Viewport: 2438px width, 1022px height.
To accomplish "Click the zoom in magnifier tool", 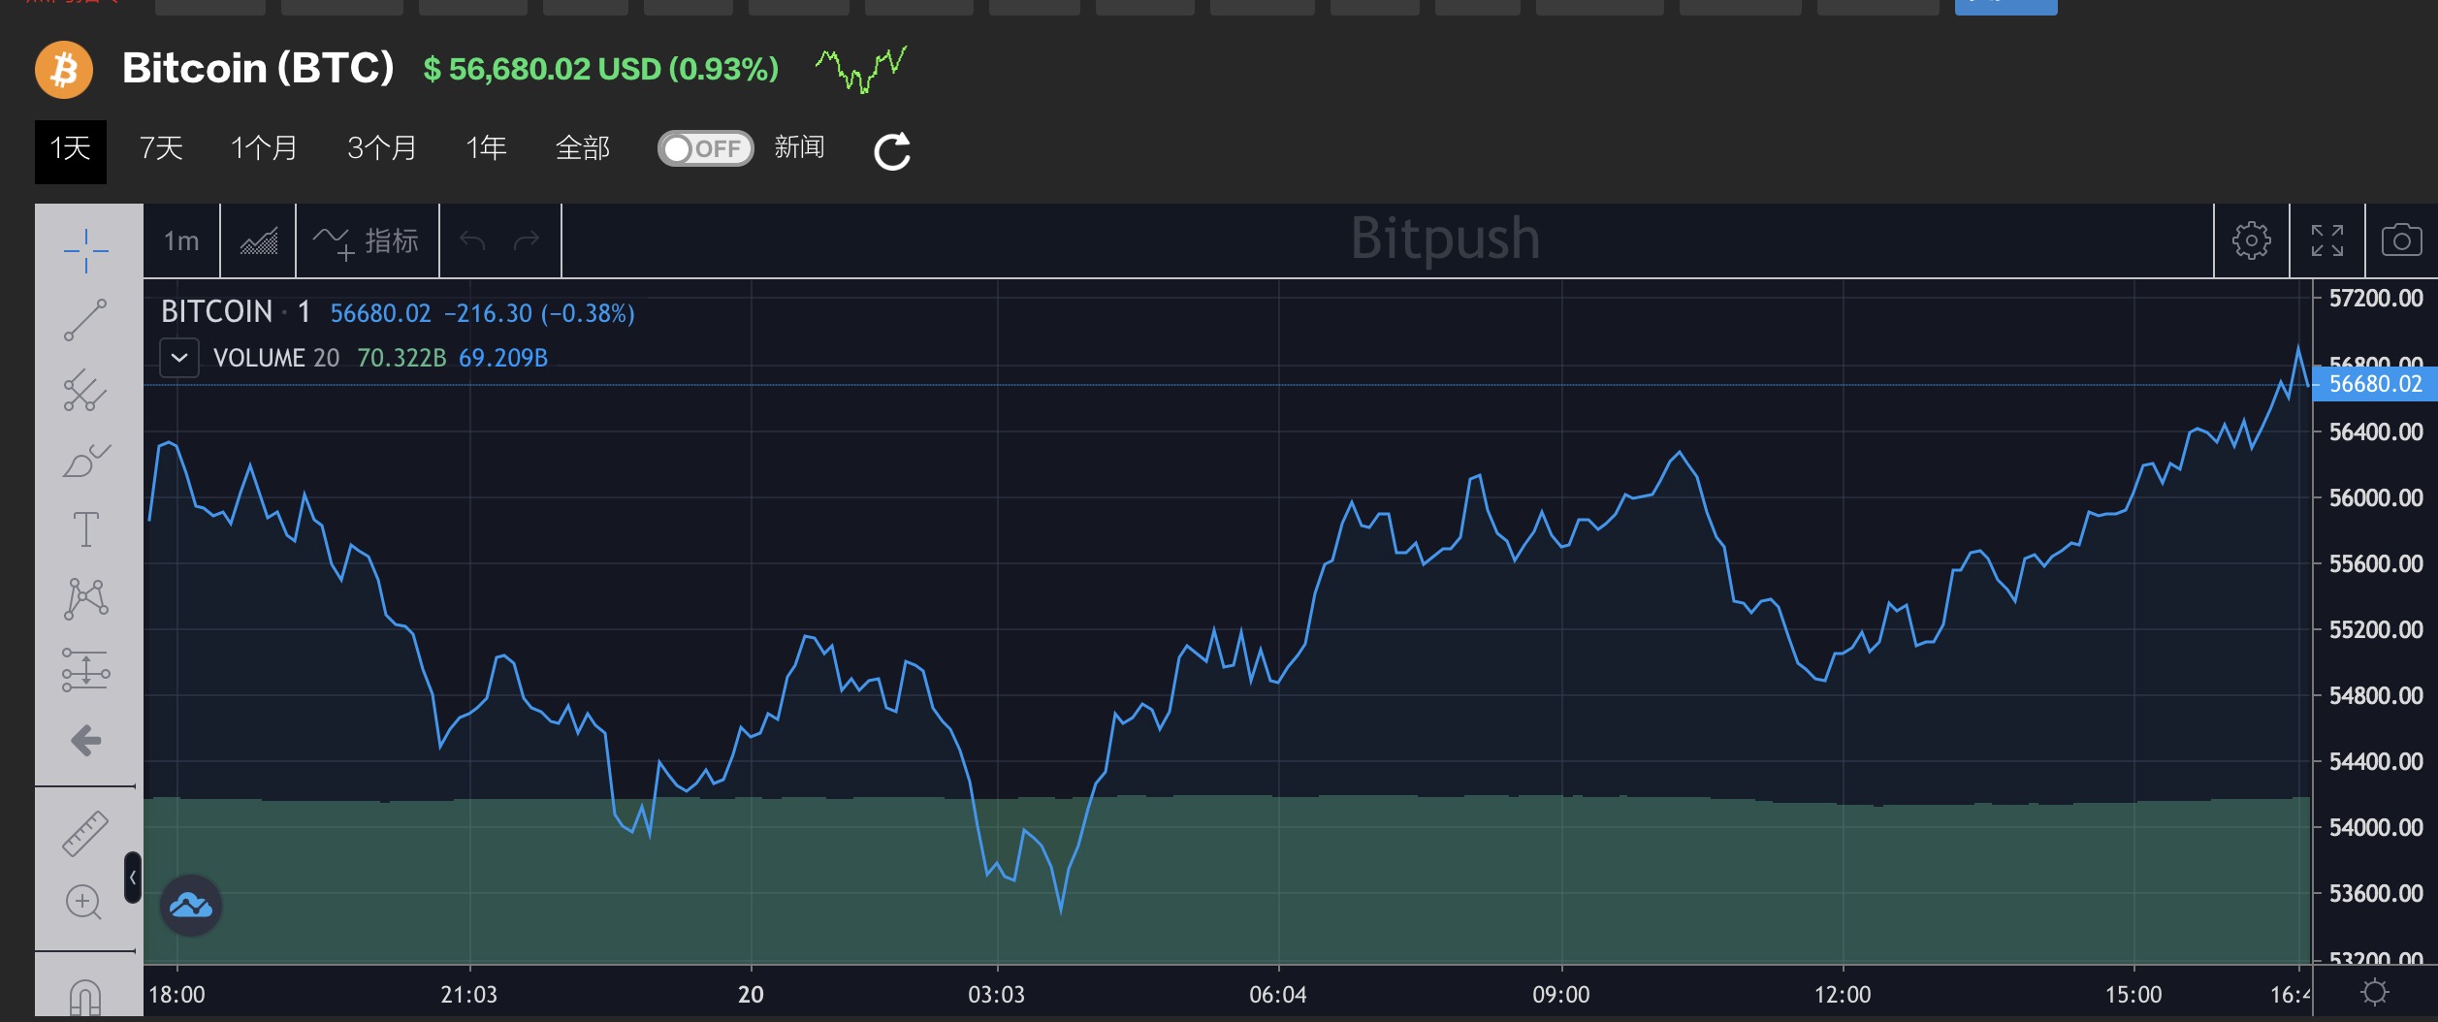I will tap(83, 903).
